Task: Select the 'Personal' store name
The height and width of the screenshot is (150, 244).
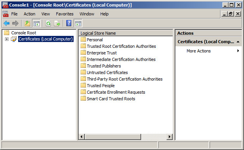Action: (x=95, y=40)
